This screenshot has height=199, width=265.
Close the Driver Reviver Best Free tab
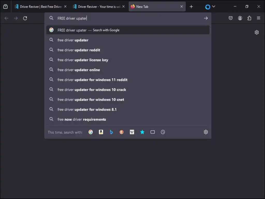tap(65, 6)
